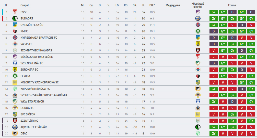Open Szeged-Csanád Grosics Akadémia team link

click(44, 95)
